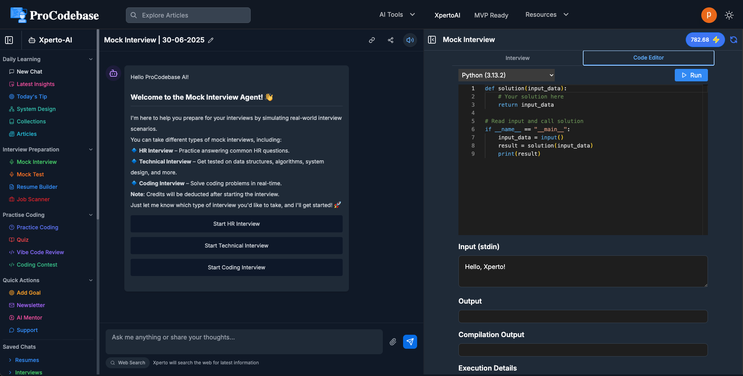Open the 782.68 credits badge
The height and width of the screenshot is (376, 743).
point(705,40)
